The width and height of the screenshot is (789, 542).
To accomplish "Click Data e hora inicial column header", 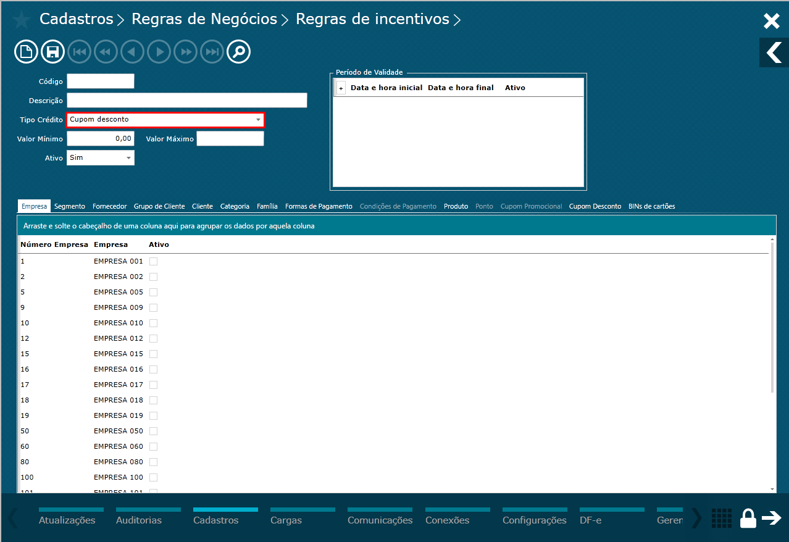I will (x=386, y=88).
